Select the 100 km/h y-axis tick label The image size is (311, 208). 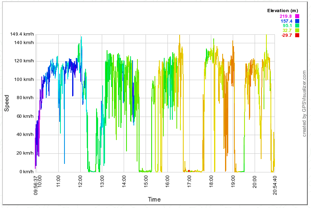tap(23, 79)
